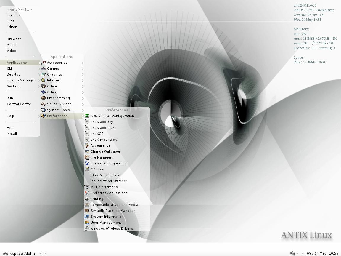Click the System Information icon
341x256 pixels.
pyautogui.click(x=87, y=217)
